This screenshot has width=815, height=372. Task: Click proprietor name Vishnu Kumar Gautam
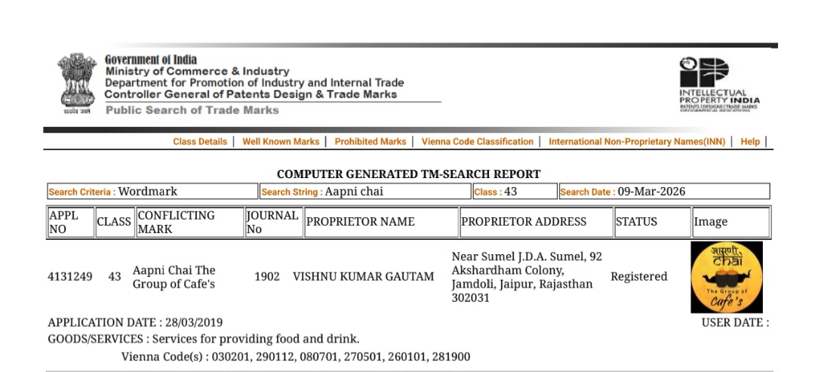(363, 277)
